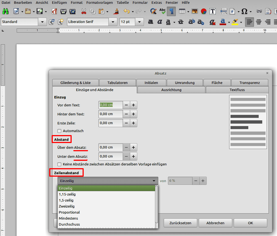Click the Abbrechen button

click(215, 223)
